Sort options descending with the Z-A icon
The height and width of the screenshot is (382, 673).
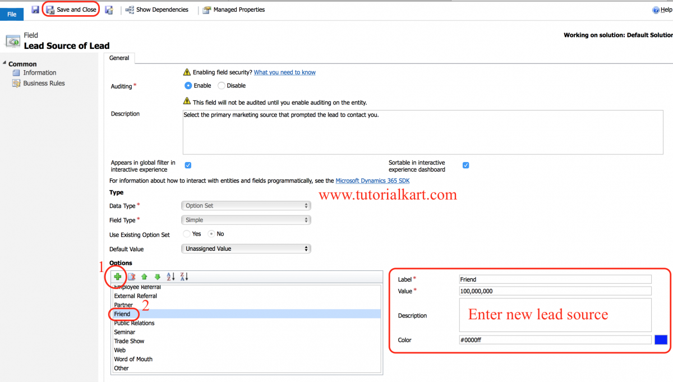pos(184,277)
